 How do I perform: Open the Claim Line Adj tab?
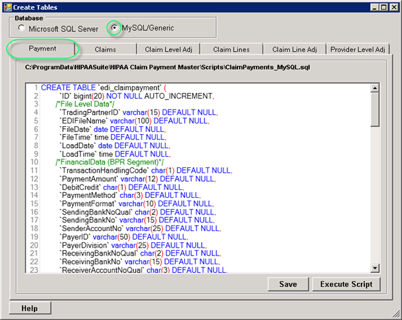(295, 49)
